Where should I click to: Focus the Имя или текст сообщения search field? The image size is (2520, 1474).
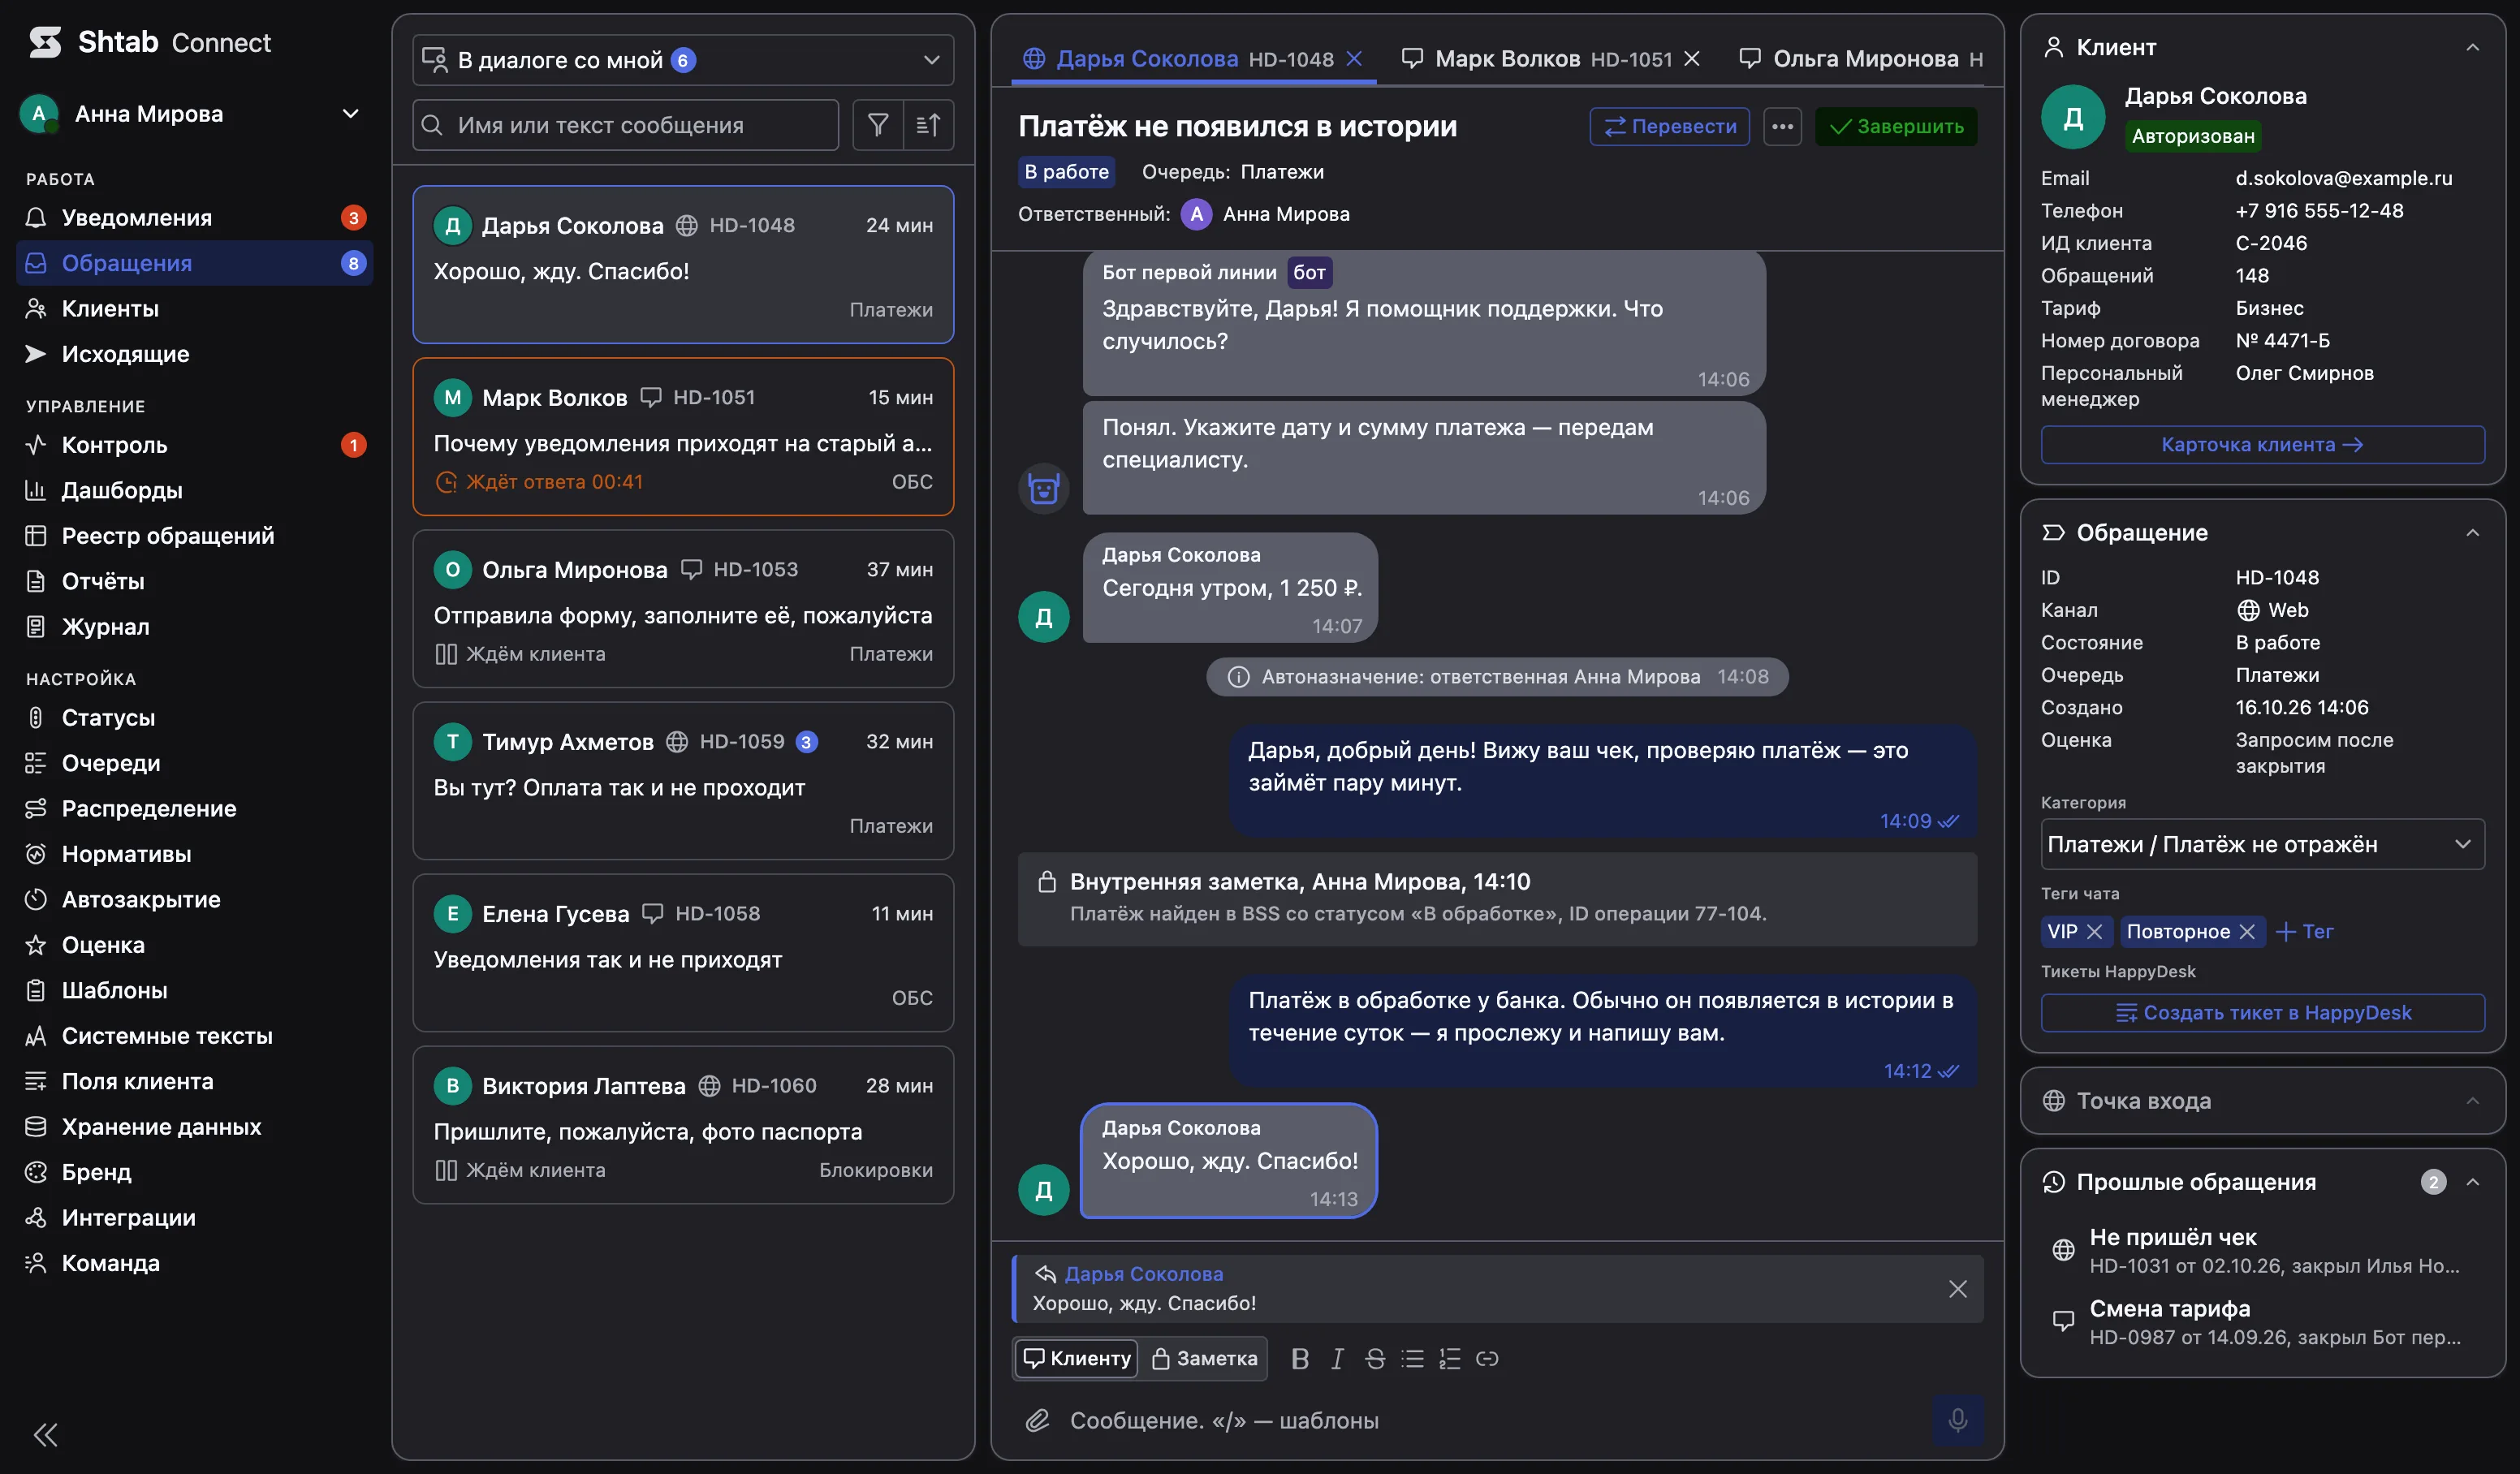[626, 125]
